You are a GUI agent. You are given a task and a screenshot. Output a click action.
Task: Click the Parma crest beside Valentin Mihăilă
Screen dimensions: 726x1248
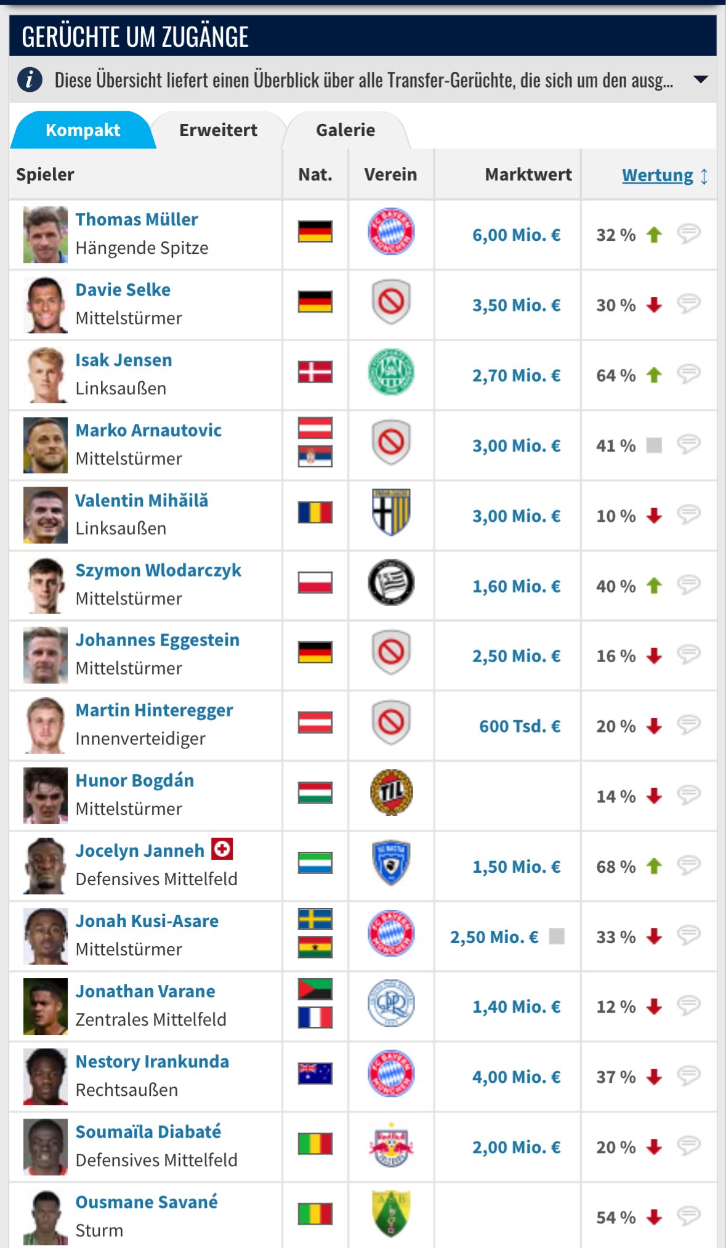(391, 512)
